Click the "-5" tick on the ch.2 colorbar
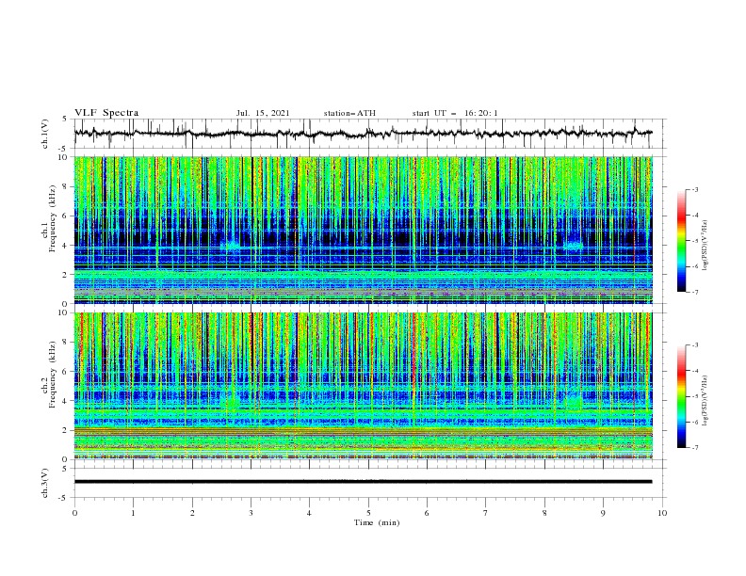Screen dimensions: 746x576 pos(694,396)
